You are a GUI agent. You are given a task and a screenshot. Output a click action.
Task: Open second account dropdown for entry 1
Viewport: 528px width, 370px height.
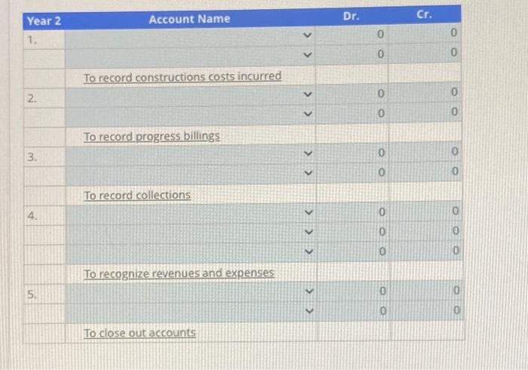pyautogui.click(x=190, y=57)
